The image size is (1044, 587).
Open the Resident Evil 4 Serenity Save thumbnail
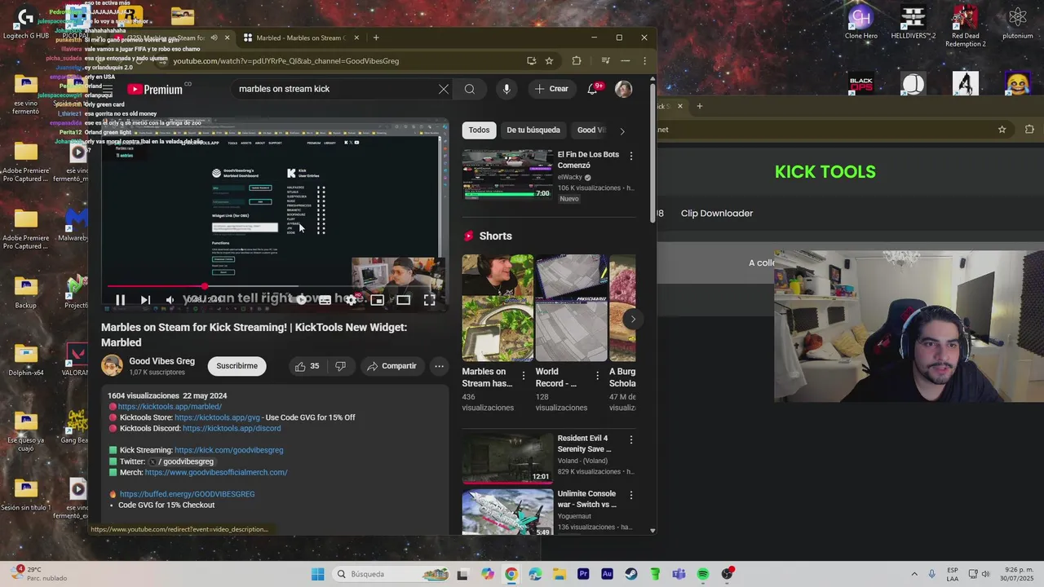tap(507, 457)
